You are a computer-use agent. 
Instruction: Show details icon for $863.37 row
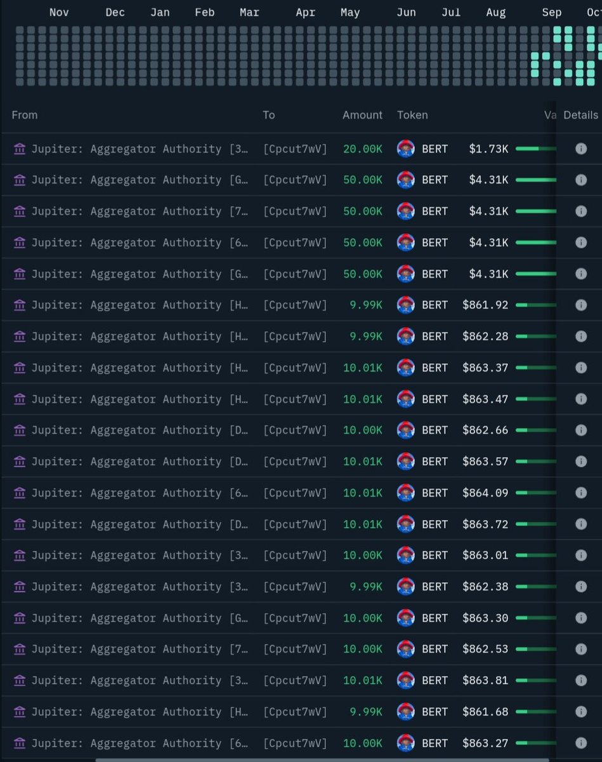[580, 368]
